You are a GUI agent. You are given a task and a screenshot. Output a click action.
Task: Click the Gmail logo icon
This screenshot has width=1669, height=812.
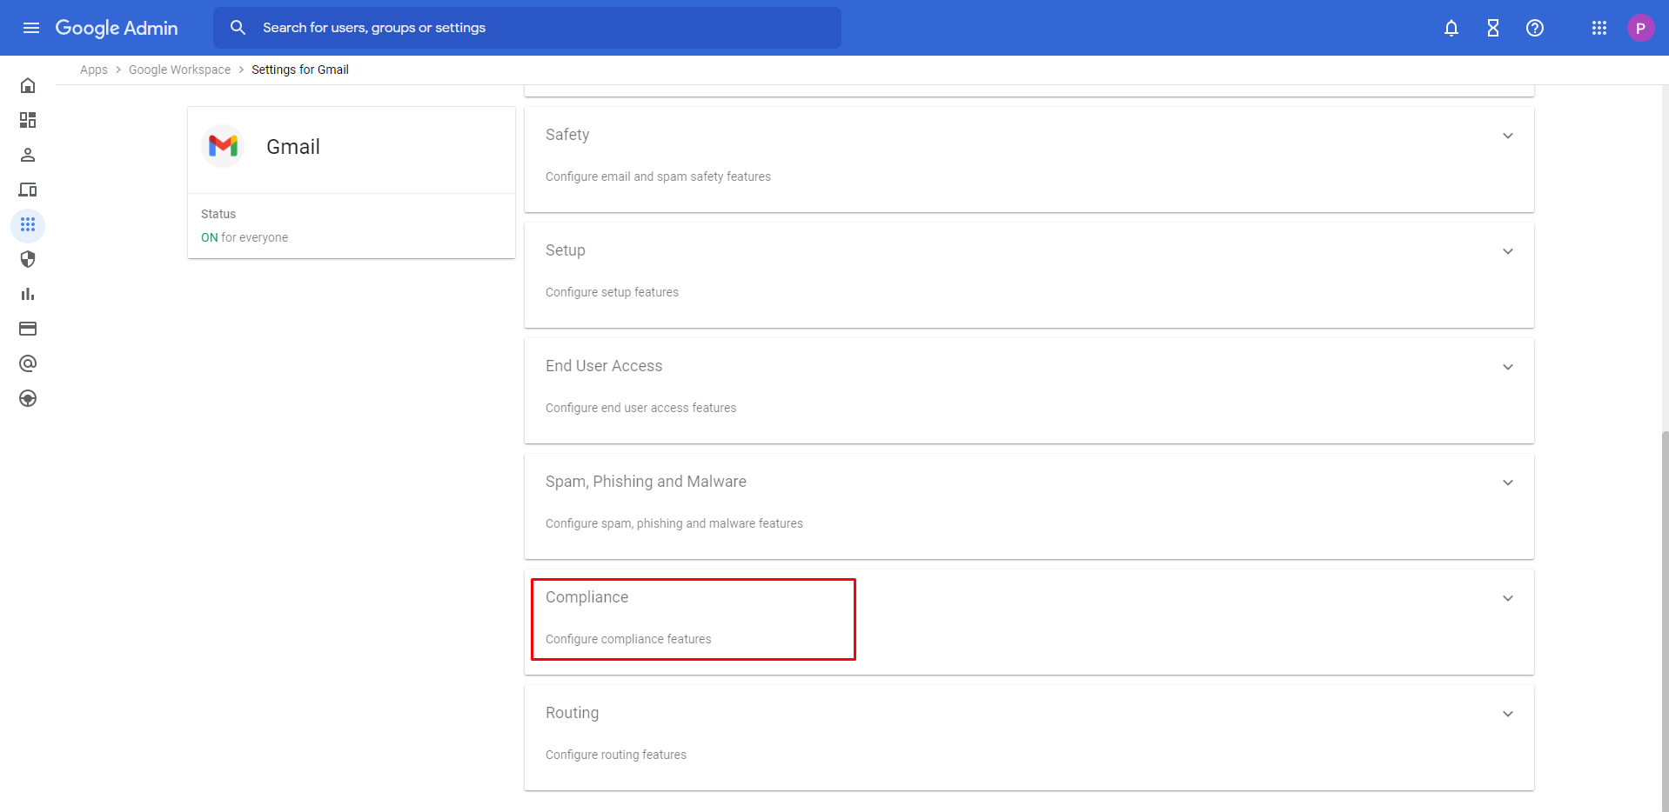224,146
